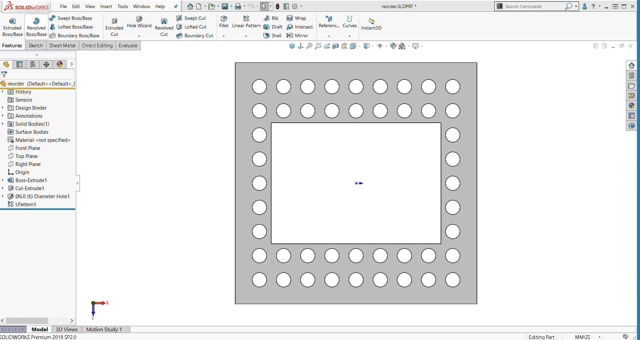Apply the Draft tool
This screenshot has height=340, width=640.
[x=273, y=27]
